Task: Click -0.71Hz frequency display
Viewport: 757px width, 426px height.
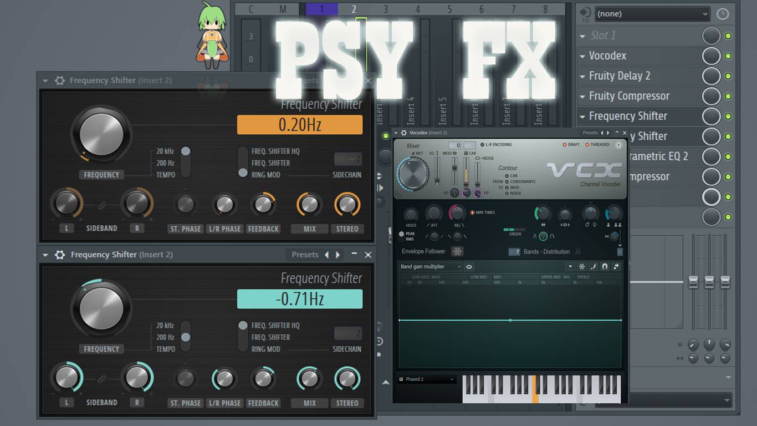Action: point(300,299)
